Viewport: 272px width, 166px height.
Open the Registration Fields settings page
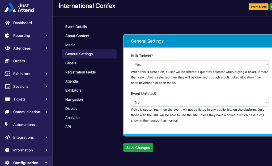(80, 72)
